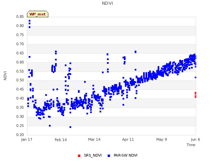
Task: Click the Jan 17 date tick label
Action: 27,139
